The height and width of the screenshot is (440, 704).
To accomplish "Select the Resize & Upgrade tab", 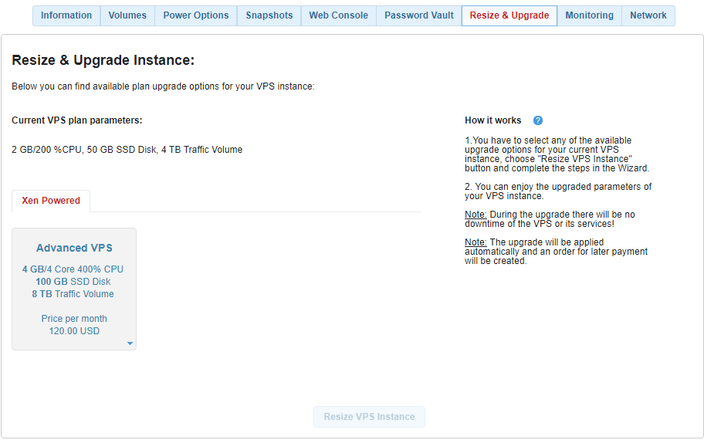I will [509, 15].
